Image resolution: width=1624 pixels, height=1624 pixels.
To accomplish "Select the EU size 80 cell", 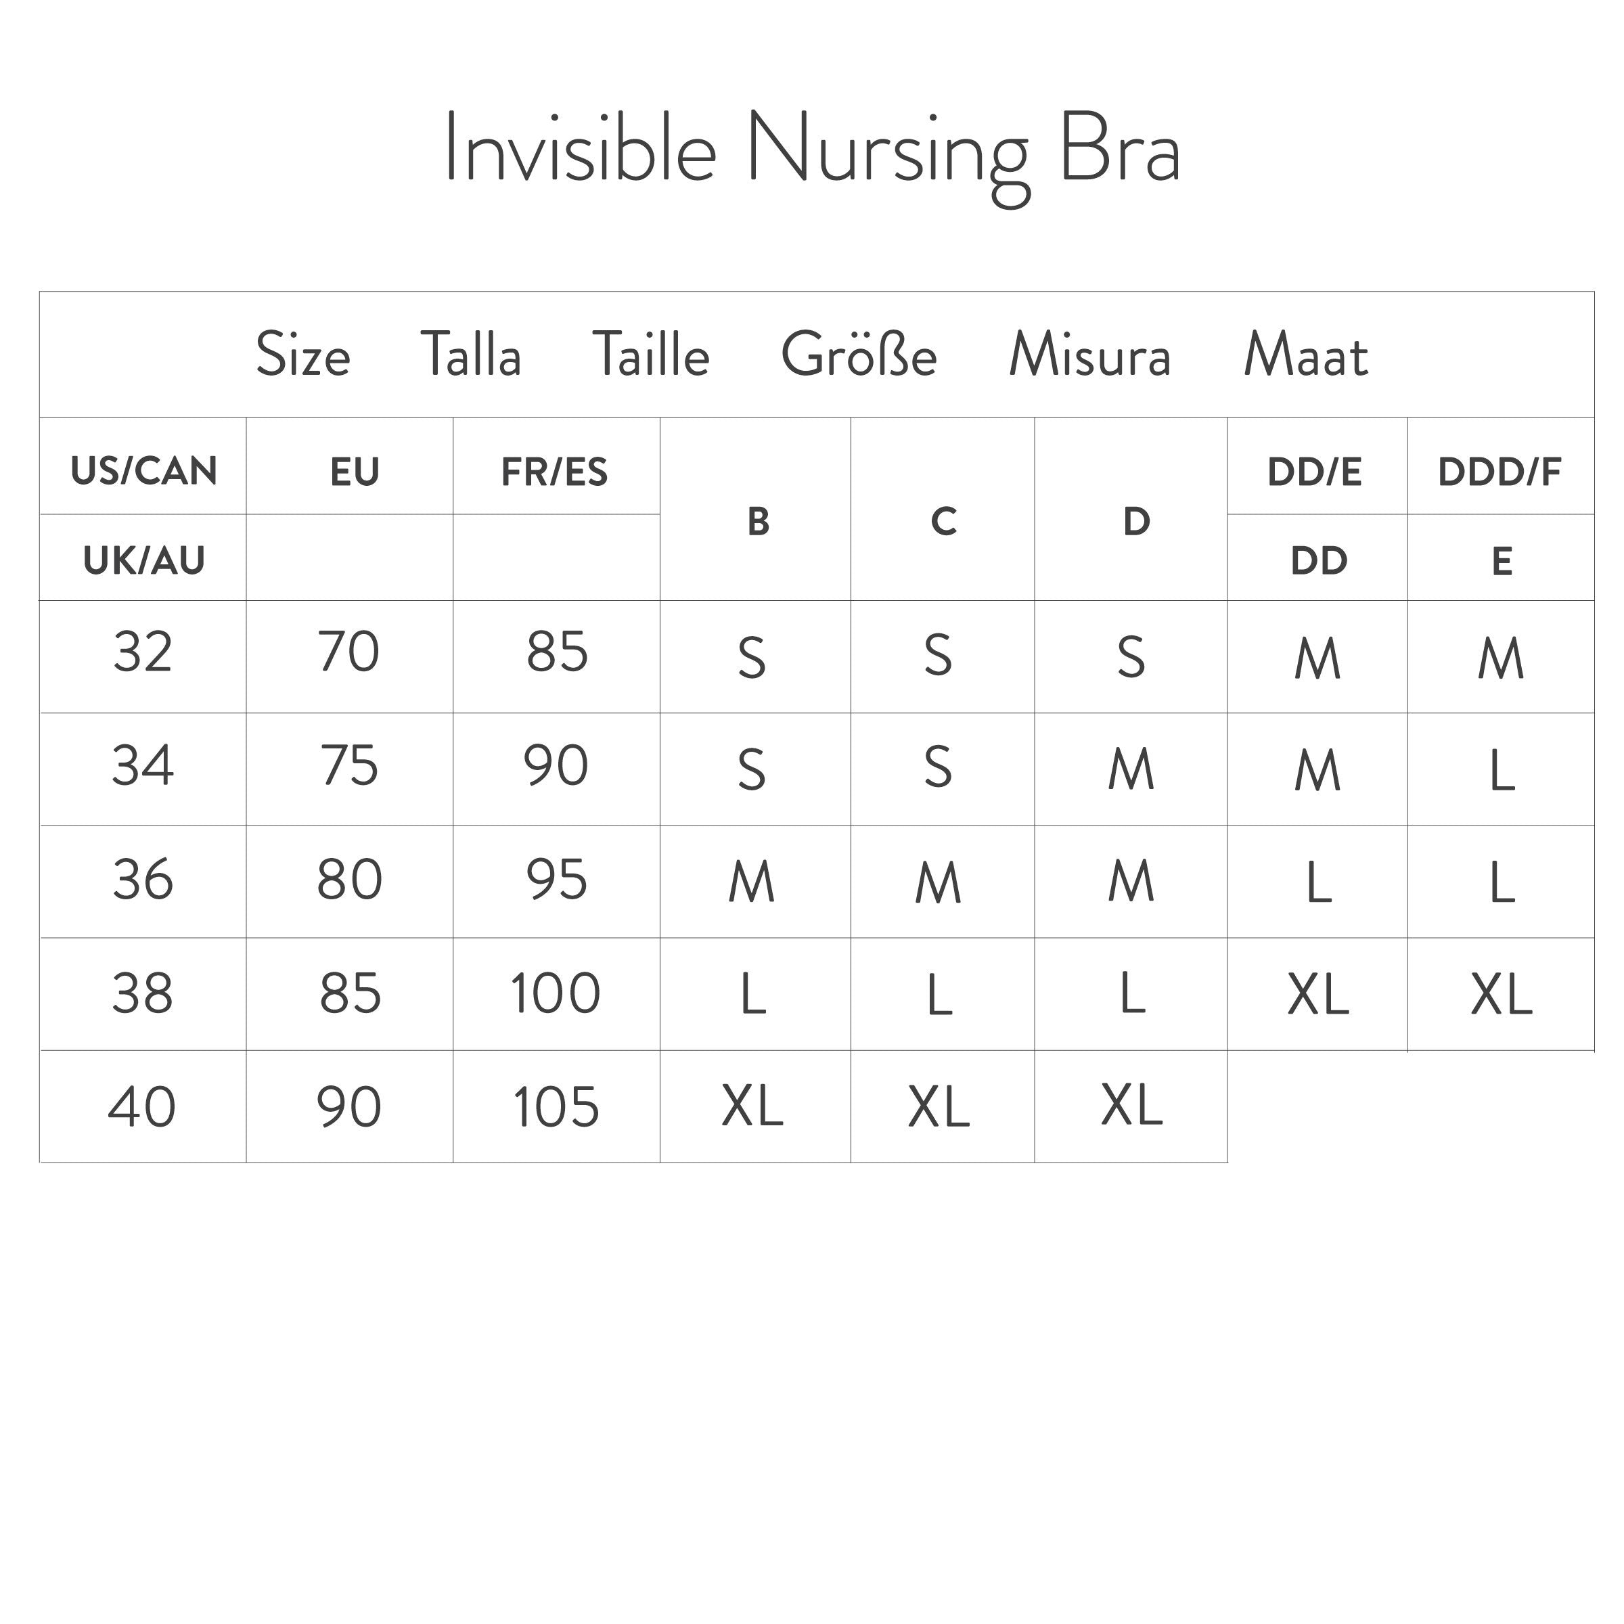I will [x=350, y=880].
